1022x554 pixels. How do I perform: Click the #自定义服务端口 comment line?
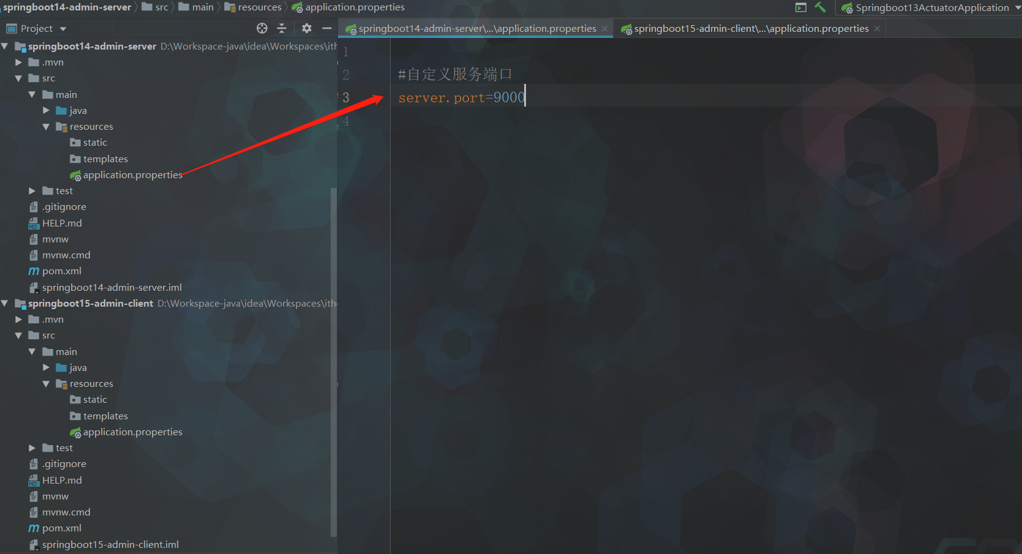[x=455, y=75]
